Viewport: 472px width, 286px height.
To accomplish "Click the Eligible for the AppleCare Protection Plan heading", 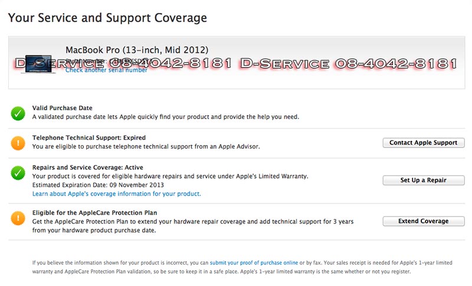I will point(94,212).
